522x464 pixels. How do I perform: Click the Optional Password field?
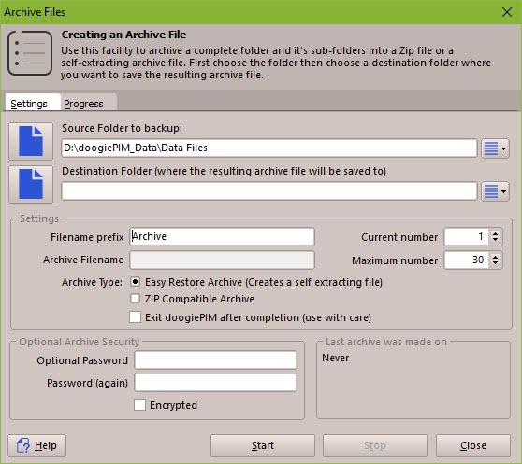point(215,360)
